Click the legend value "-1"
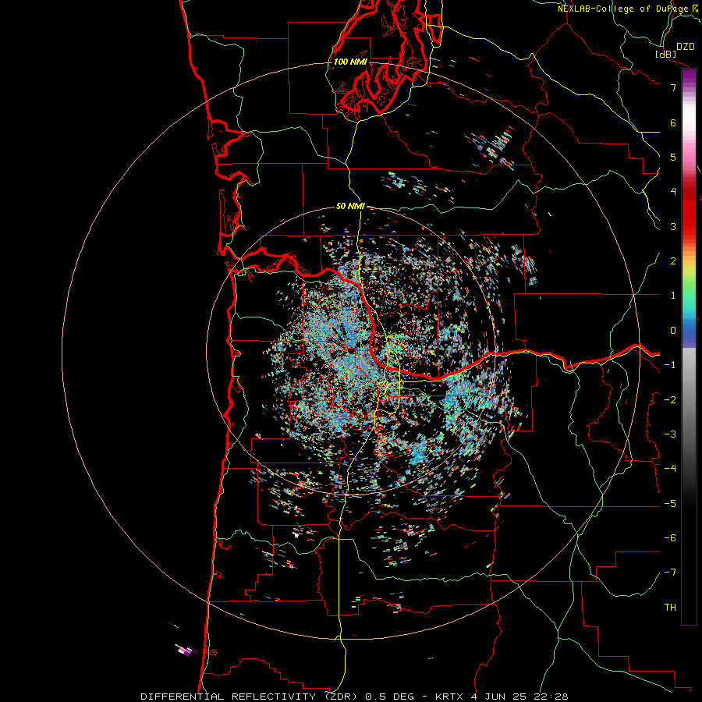This screenshot has width=702, height=702. tap(670, 365)
